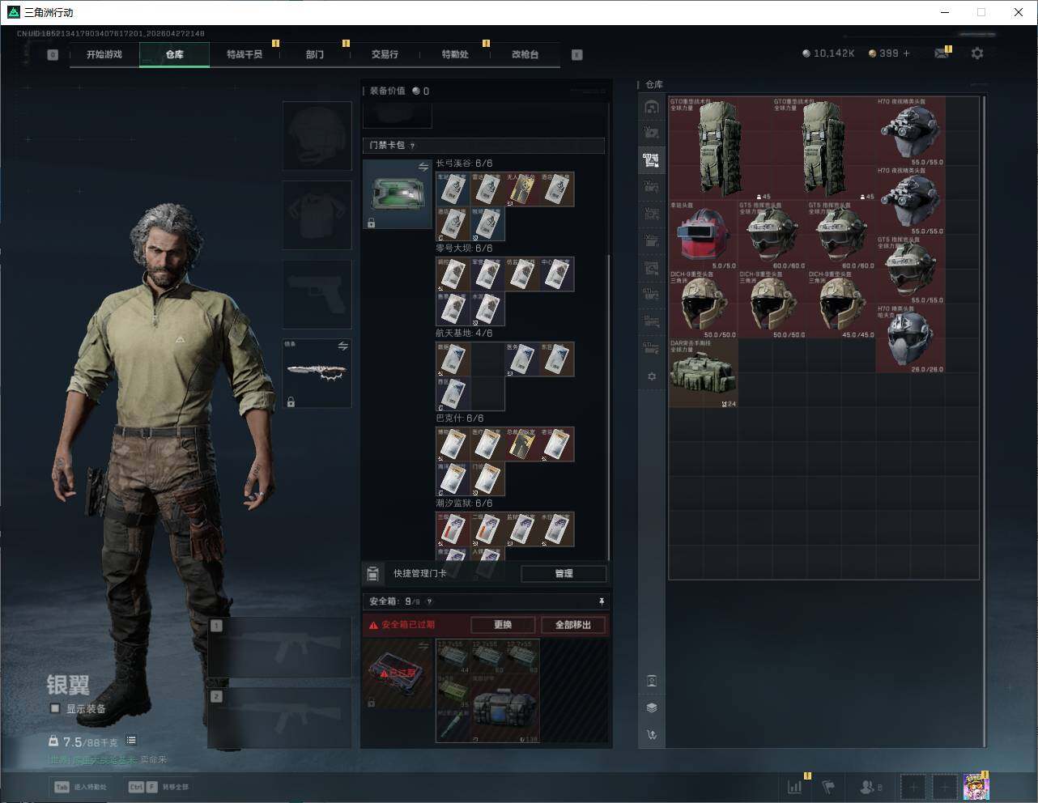The height and width of the screenshot is (803, 1038).
Task: Open the weight details list icon
Action: click(131, 741)
